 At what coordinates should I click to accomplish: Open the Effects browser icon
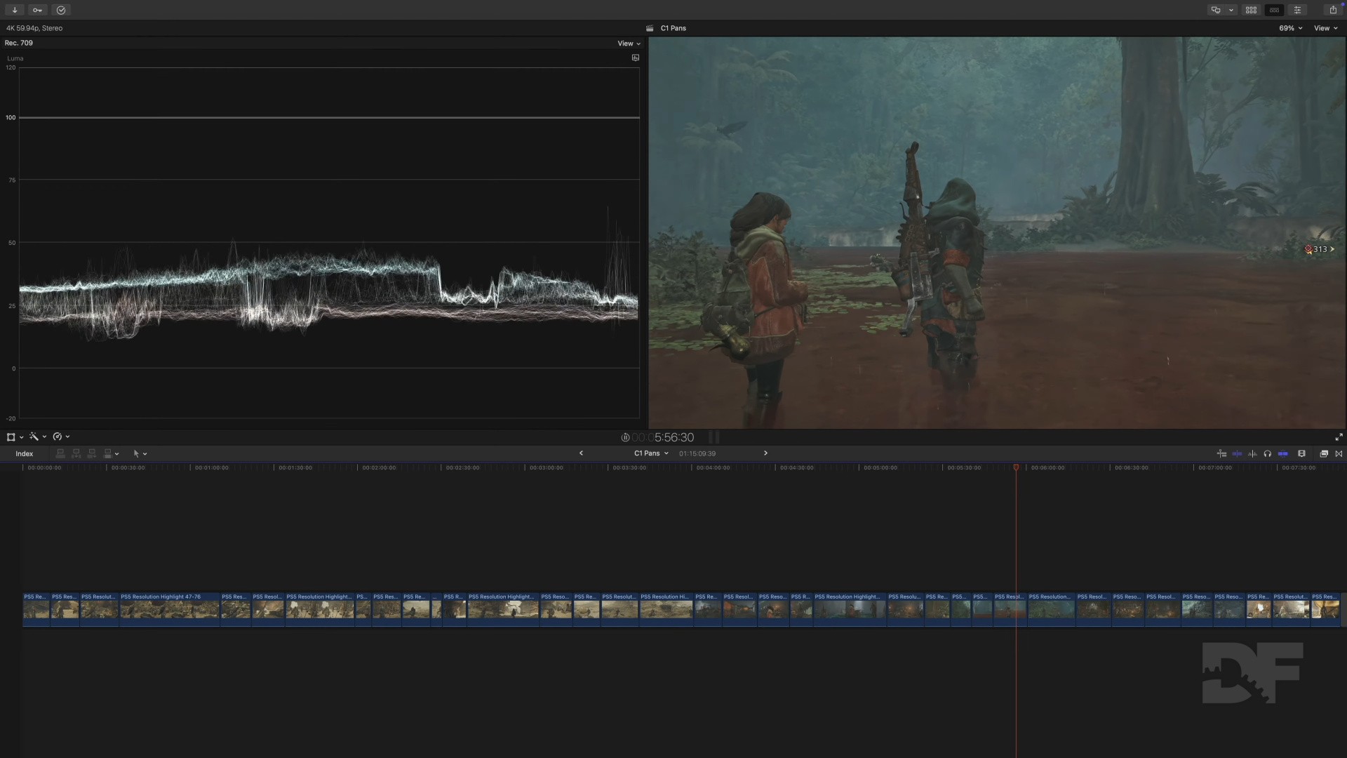tap(1324, 453)
